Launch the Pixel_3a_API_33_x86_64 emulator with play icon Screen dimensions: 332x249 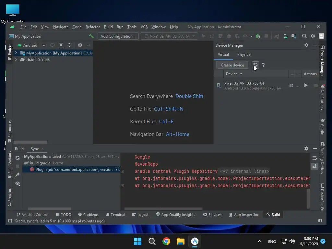306,85
